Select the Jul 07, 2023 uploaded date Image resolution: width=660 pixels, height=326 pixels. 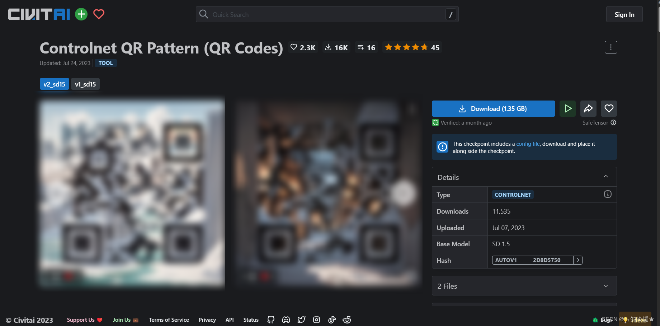point(508,228)
